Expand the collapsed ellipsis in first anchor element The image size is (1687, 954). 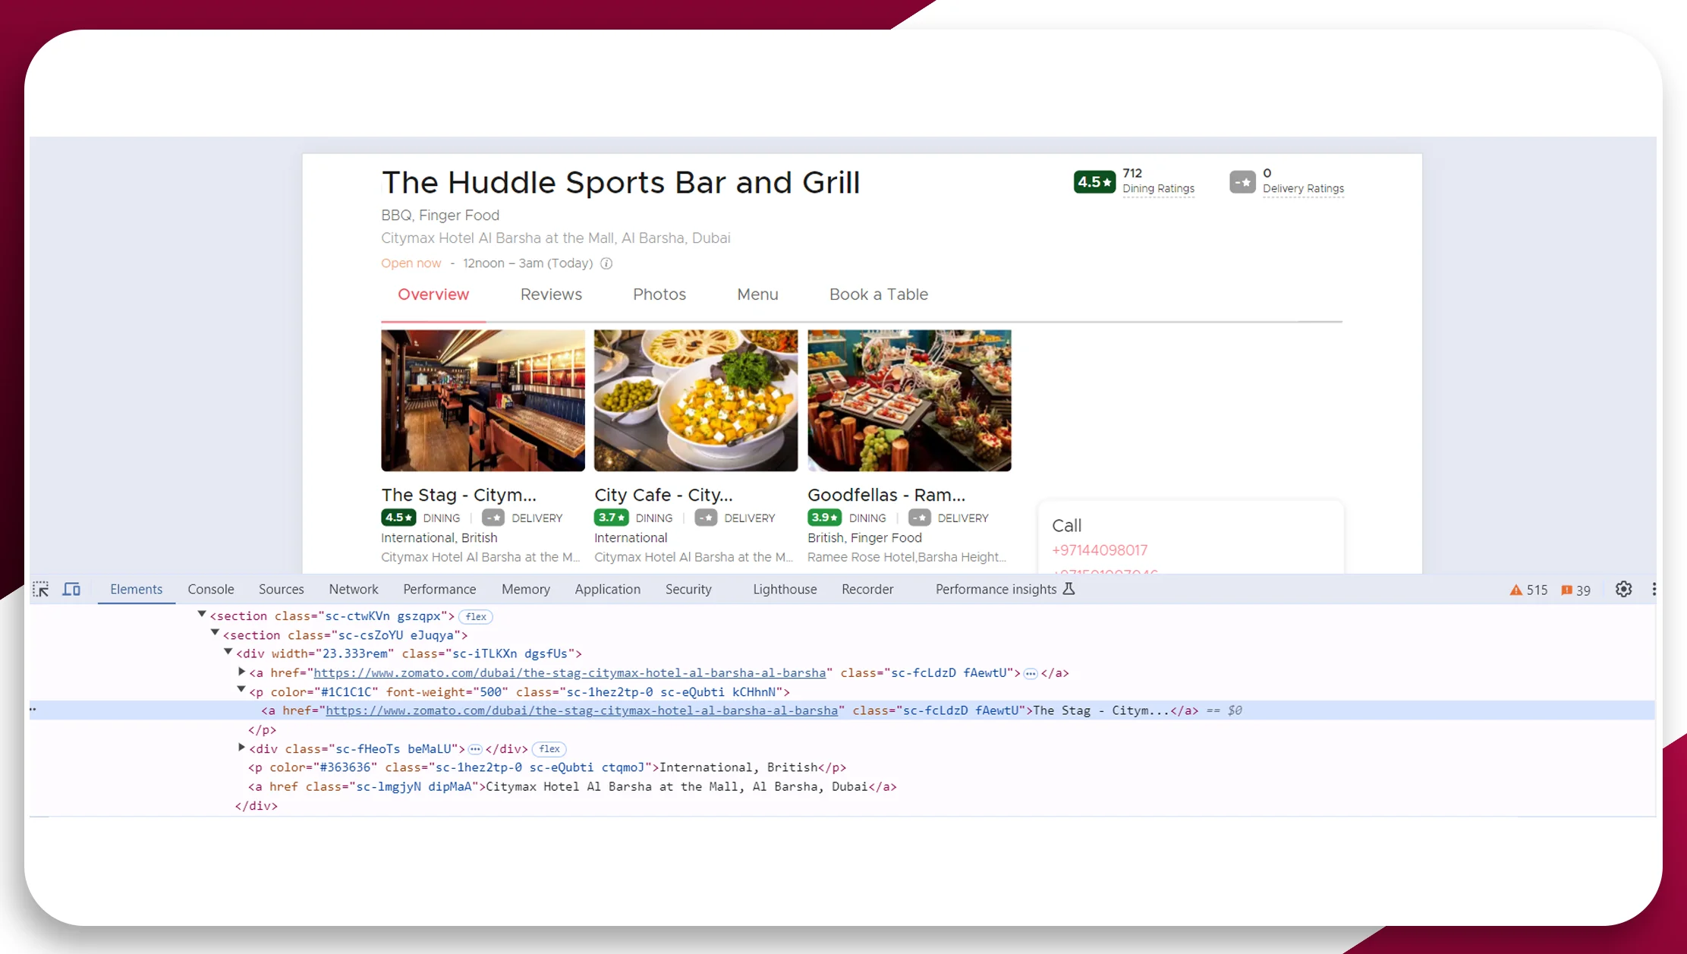click(x=1031, y=673)
